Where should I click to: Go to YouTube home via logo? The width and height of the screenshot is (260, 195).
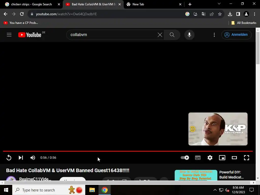tap(30, 35)
